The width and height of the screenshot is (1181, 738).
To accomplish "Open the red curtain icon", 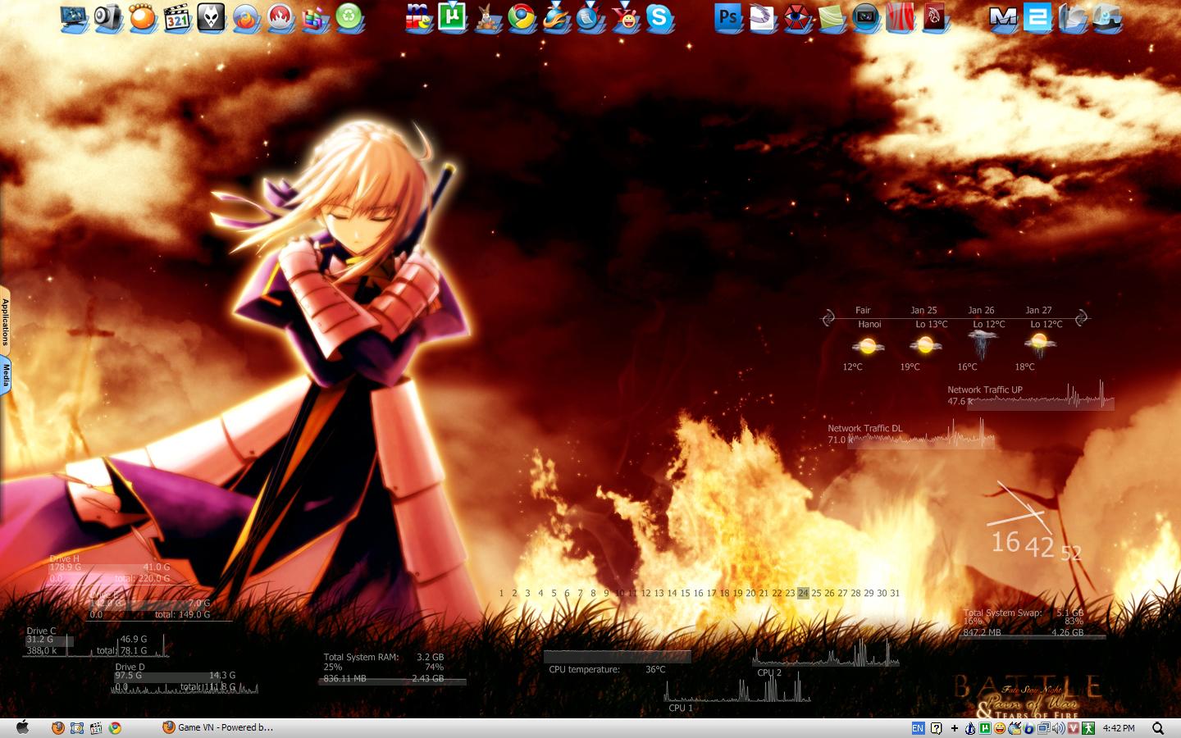I will 901,17.
